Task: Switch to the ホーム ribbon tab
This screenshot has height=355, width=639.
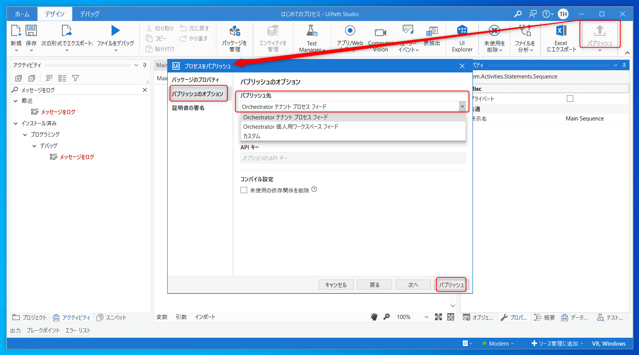Action: (22, 14)
